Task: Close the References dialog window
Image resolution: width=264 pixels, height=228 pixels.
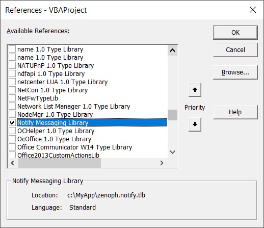Action: coord(253,10)
